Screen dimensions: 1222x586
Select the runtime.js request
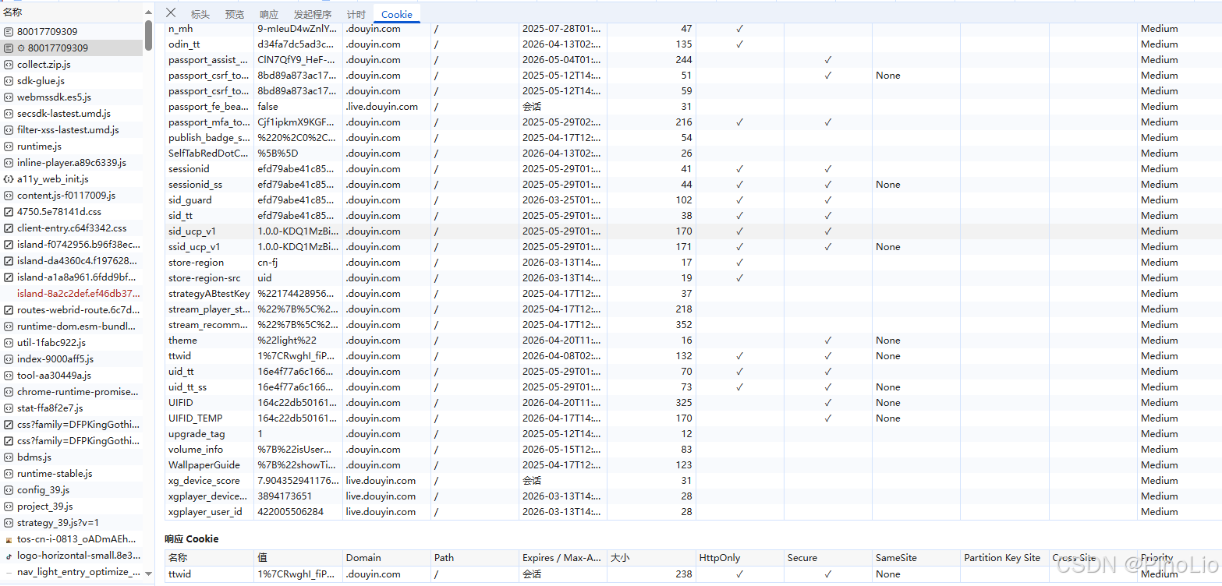(72, 146)
